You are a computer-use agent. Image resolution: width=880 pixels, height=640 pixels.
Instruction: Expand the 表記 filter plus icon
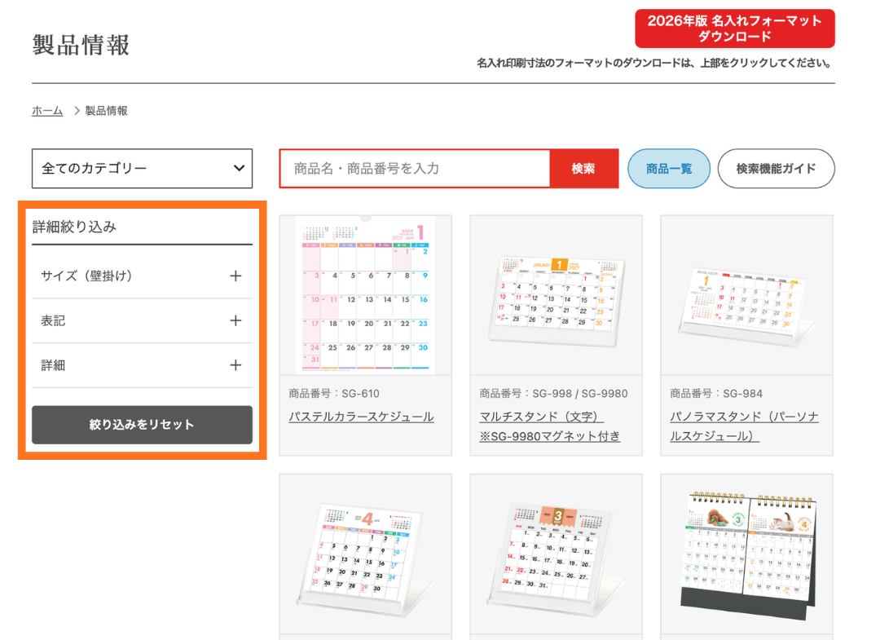tap(235, 320)
